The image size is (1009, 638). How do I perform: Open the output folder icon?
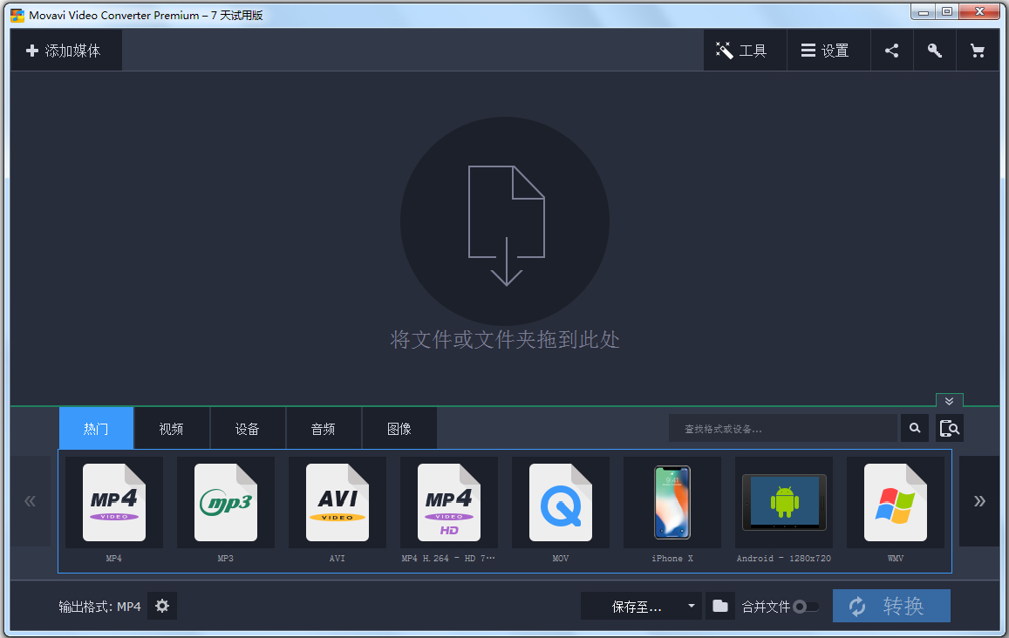(x=719, y=606)
